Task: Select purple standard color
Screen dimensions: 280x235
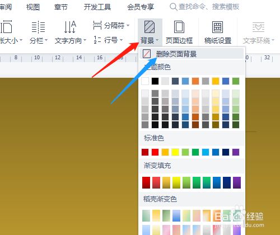Action: coord(236,152)
